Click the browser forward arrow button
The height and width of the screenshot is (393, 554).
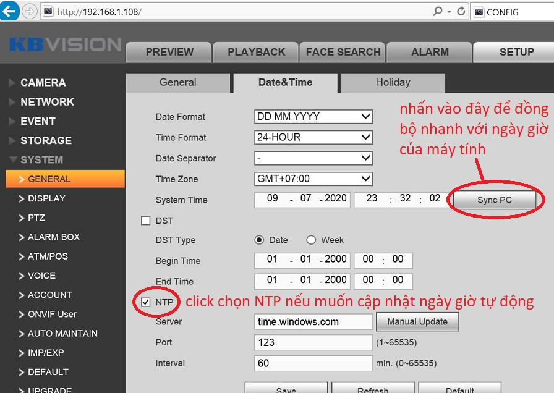pos(29,11)
